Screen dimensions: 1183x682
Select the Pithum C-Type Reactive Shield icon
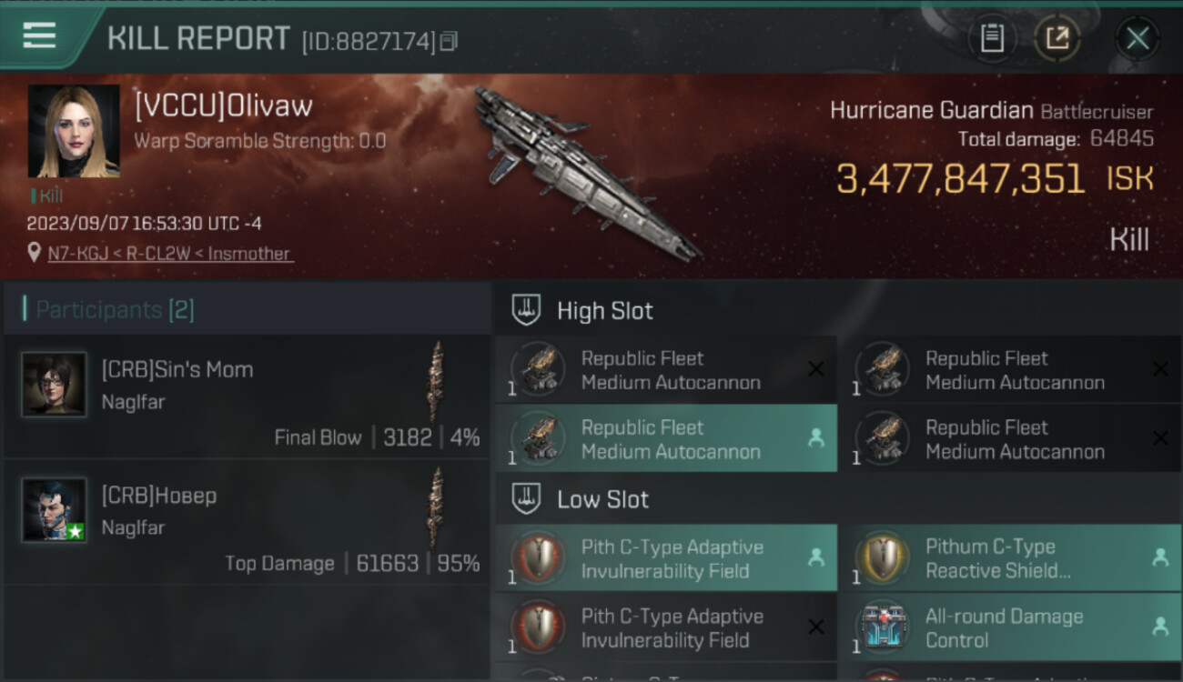(x=884, y=557)
